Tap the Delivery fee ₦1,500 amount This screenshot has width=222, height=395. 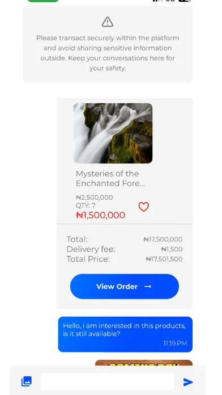pyautogui.click(x=172, y=249)
